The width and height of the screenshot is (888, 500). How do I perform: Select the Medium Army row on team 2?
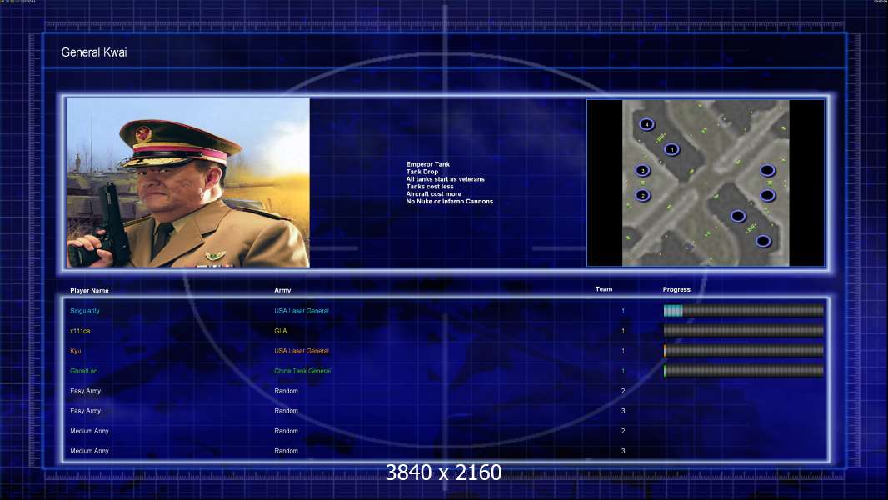pyautogui.click(x=445, y=431)
